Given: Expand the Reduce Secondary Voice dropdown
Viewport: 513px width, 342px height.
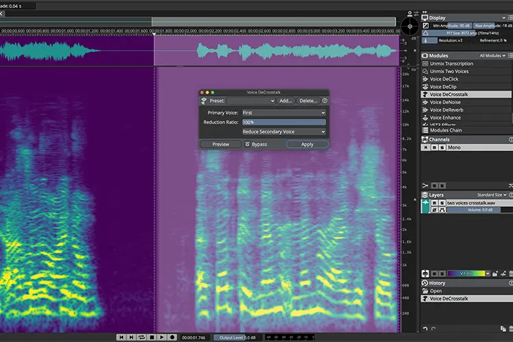Looking at the screenshot, I should (x=284, y=131).
